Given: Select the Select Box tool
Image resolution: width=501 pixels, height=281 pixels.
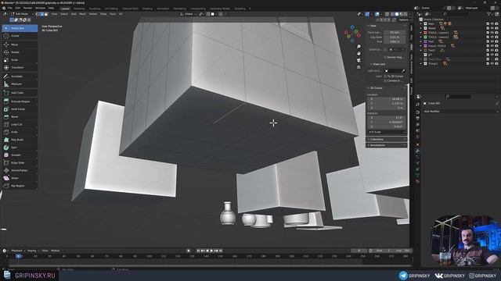Looking at the screenshot, I should [x=20, y=28].
